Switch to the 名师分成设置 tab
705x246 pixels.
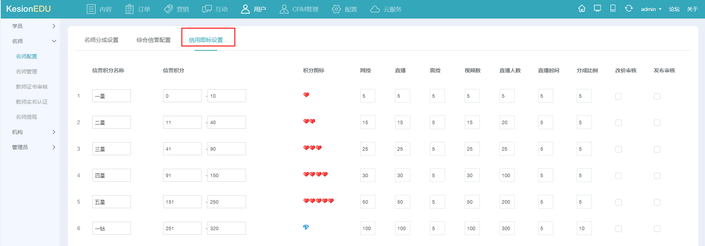[x=101, y=40]
